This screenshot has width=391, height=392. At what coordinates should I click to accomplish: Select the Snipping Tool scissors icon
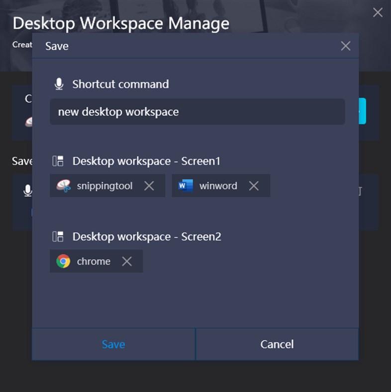coord(63,186)
